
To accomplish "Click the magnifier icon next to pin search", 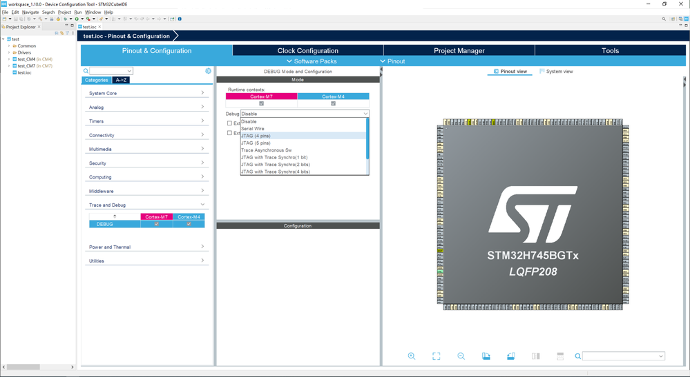I will (x=578, y=356).
